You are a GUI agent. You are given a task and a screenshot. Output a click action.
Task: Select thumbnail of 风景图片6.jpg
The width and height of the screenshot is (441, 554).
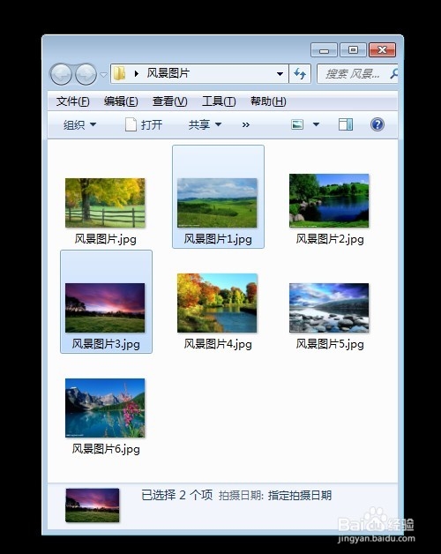105,408
